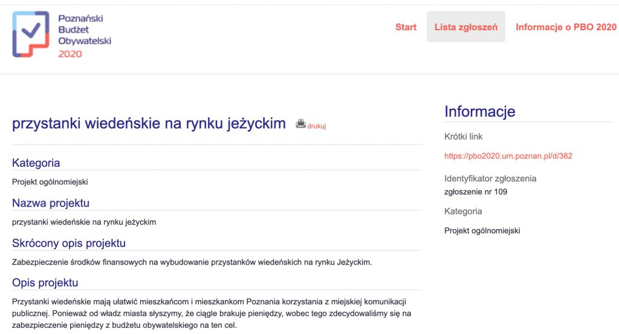
Task: Click the 'drukuj' print link
Action: tap(317, 126)
